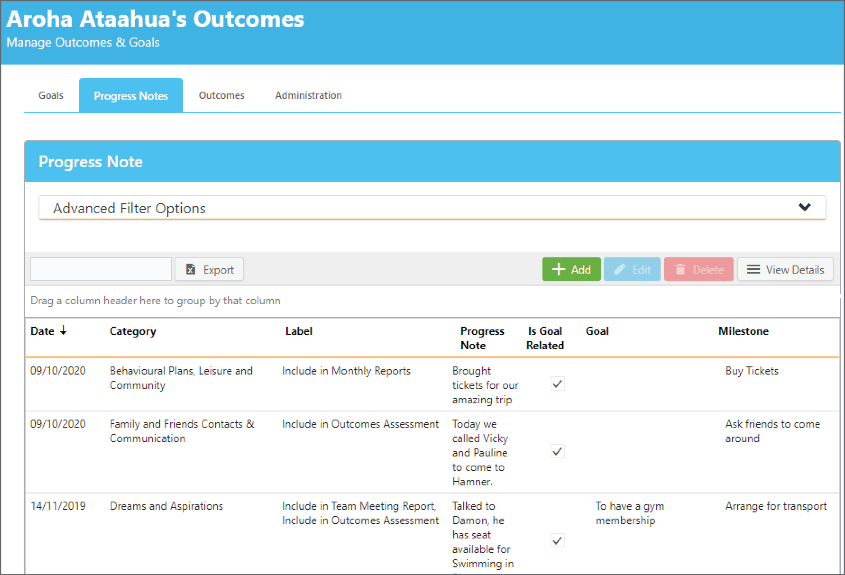The image size is (845, 575).
Task: Collapse the Progress Note panel header
Action: (91, 161)
